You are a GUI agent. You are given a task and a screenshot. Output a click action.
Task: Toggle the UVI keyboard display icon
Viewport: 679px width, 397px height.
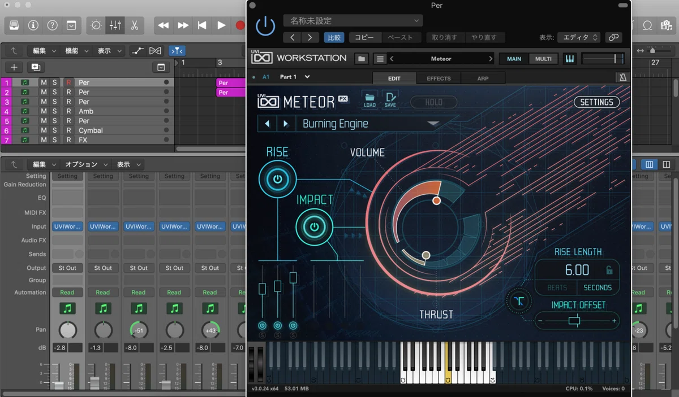pyautogui.click(x=569, y=59)
